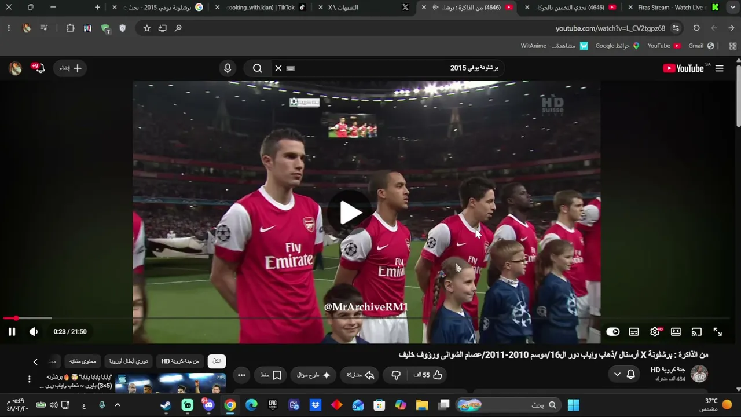Viewport: 741px width, 417px height.
Task: Mute the video with the speaker icon
Action: [x=34, y=332]
